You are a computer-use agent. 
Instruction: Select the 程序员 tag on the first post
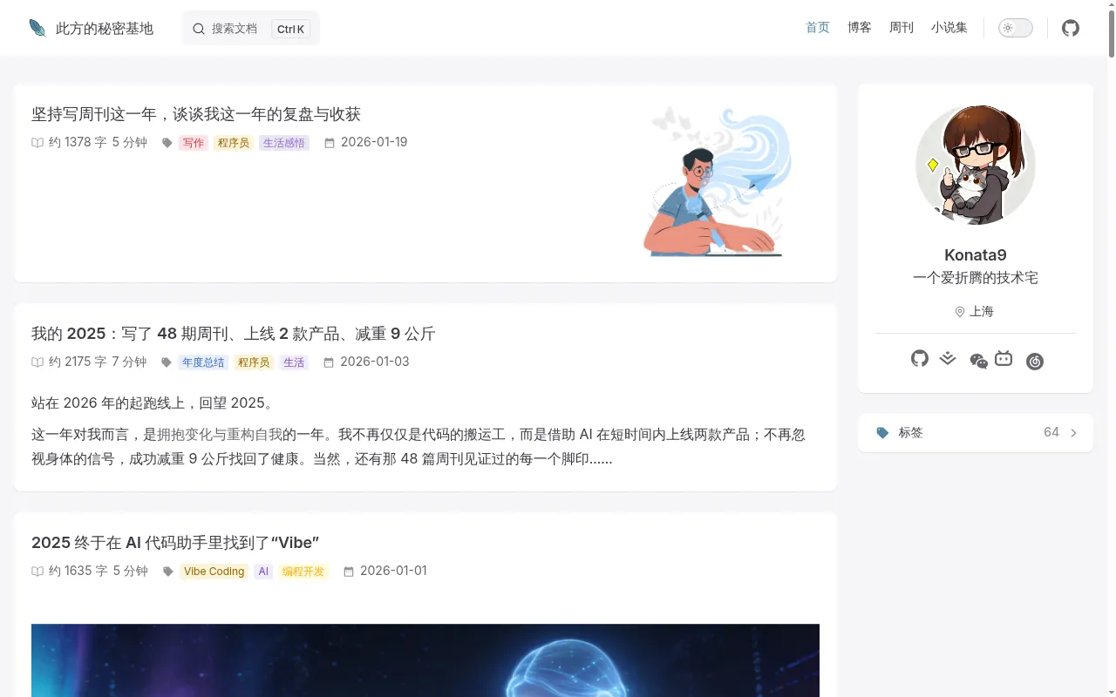tap(234, 143)
